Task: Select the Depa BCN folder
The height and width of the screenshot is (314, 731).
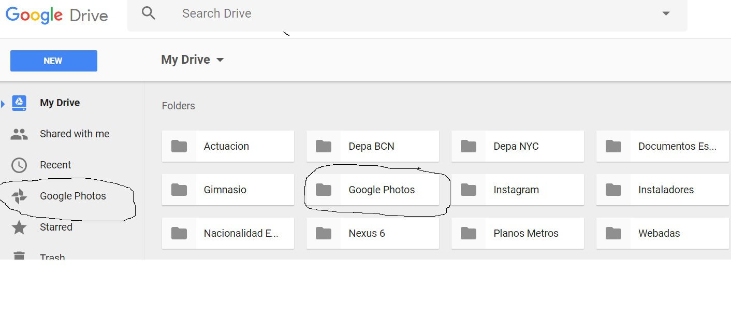Action: tap(372, 147)
